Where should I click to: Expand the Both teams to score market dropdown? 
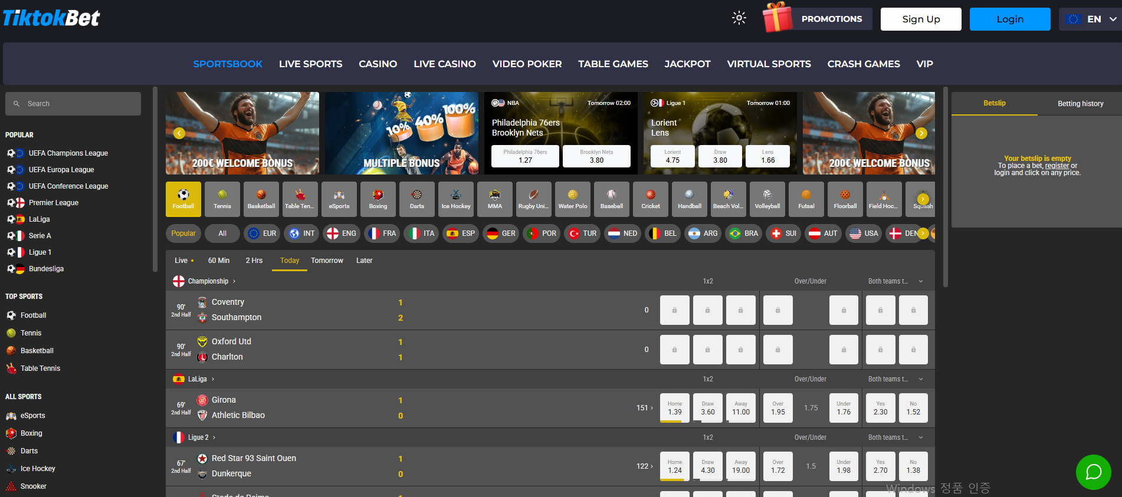921,281
